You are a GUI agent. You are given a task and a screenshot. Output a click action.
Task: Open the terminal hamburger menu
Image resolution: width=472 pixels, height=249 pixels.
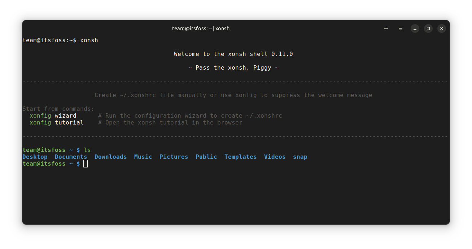click(400, 28)
